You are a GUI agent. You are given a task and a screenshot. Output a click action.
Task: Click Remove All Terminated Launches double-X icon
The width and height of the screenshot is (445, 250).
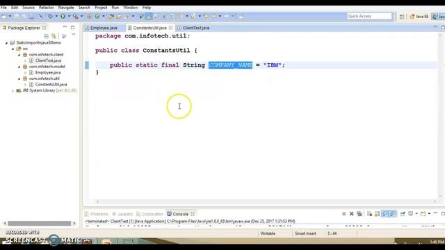tap(359, 214)
